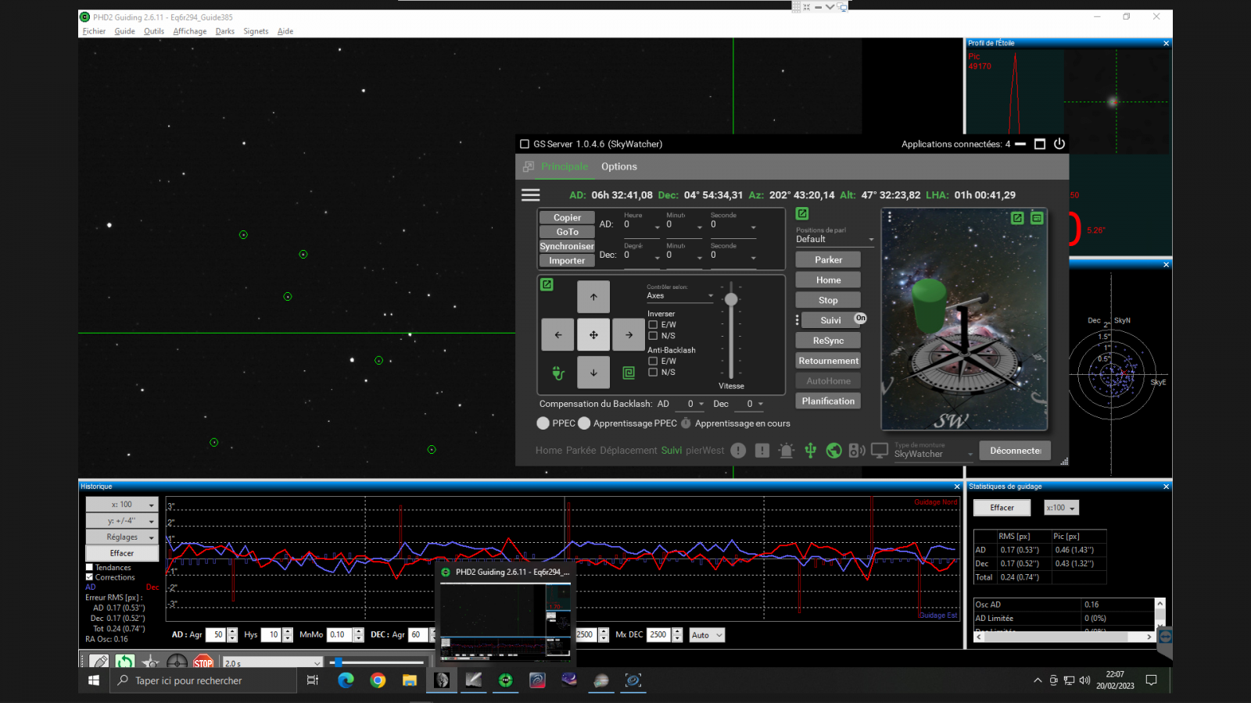Pop out the 3D mount model view

point(1017,218)
